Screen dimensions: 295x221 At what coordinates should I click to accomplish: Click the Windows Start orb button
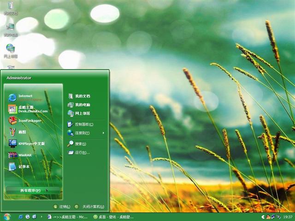tap(7, 217)
